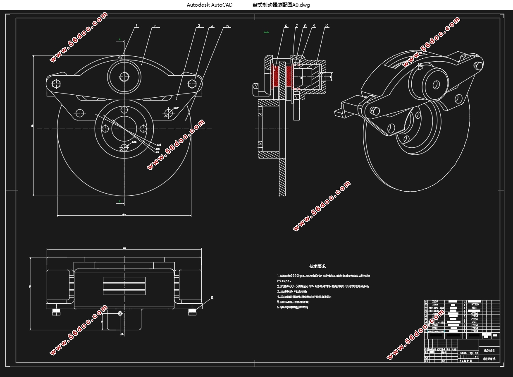The height and width of the screenshot is (377, 513).
Task: Click technical requirement line 4
Action: coord(304,297)
